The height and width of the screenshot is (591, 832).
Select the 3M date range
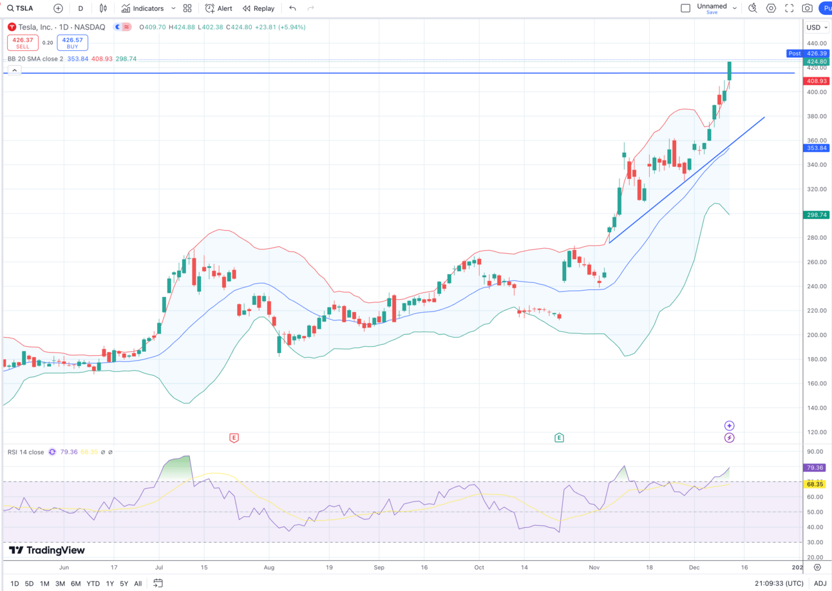(x=60, y=584)
